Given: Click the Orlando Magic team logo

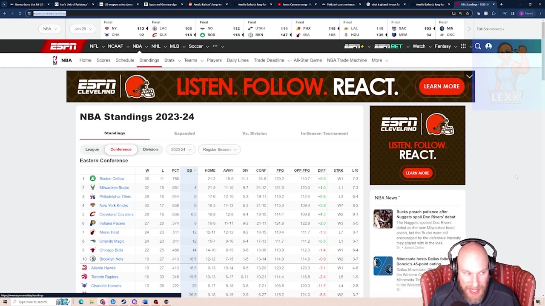Looking at the screenshot, I should point(93,241).
